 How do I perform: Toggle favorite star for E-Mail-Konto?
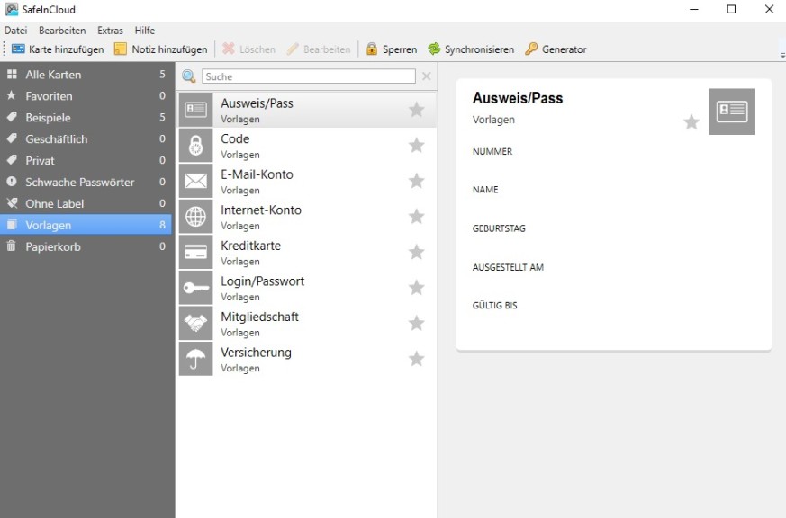416,181
